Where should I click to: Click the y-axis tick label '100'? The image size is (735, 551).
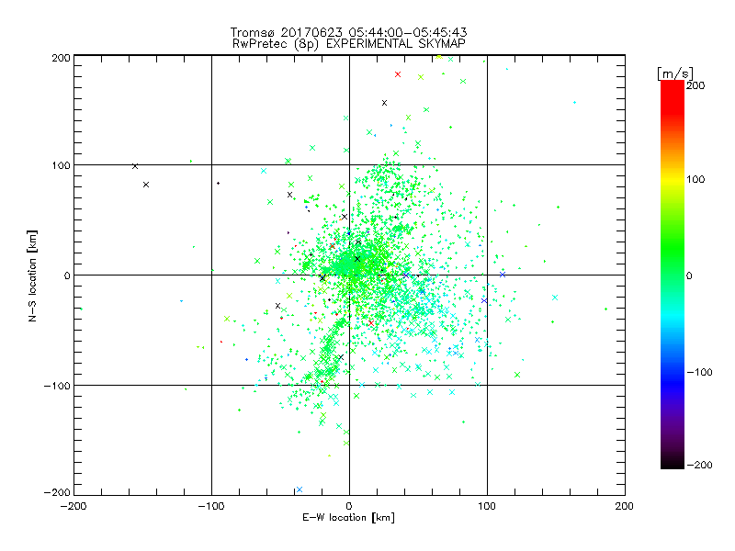point(61,165)
